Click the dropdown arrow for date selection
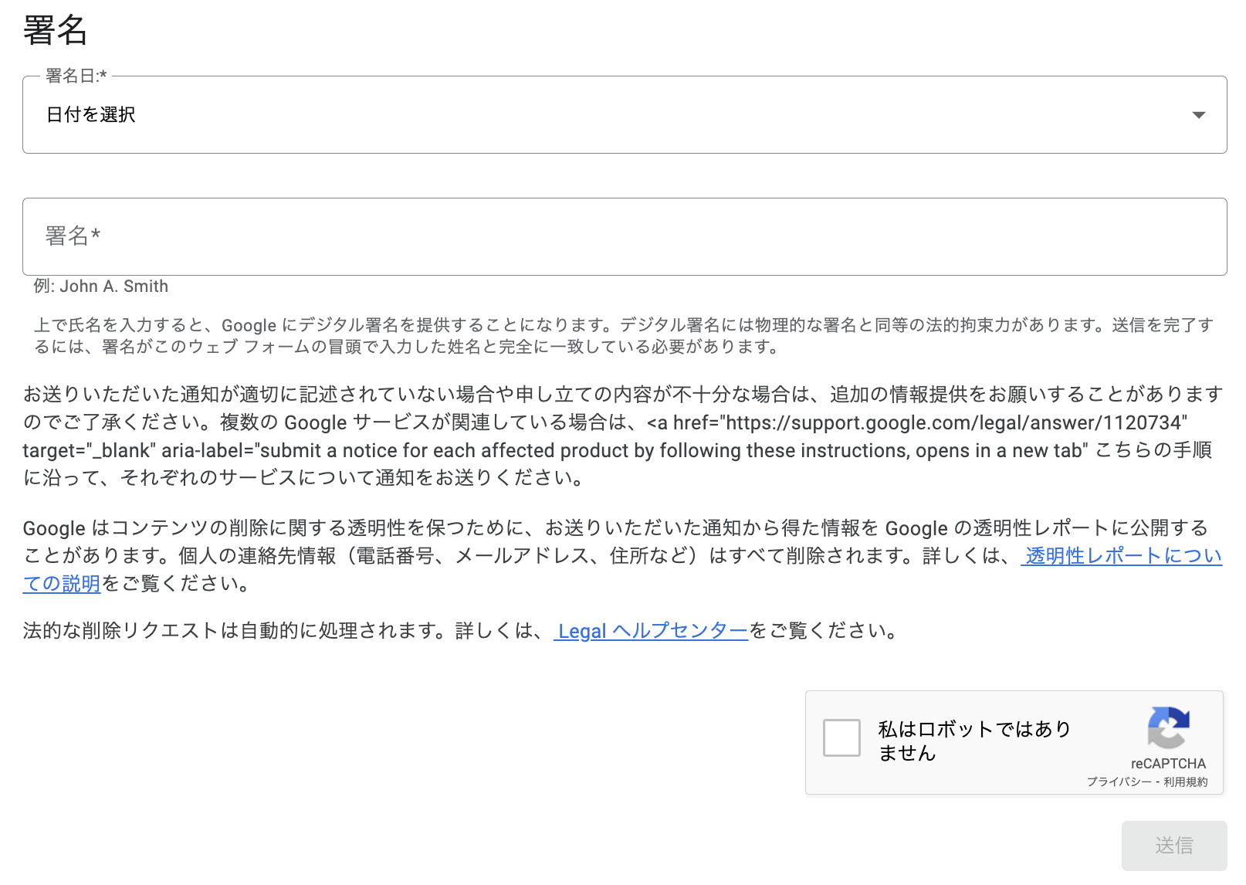Image resolution: width=1246 pixels, height=885 pixels. coord(1198,115)
